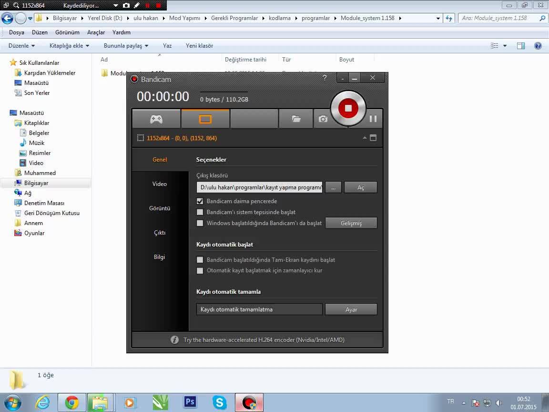
Task: Go back with Explorer back arrow
Action: click(x=7, y=18)
